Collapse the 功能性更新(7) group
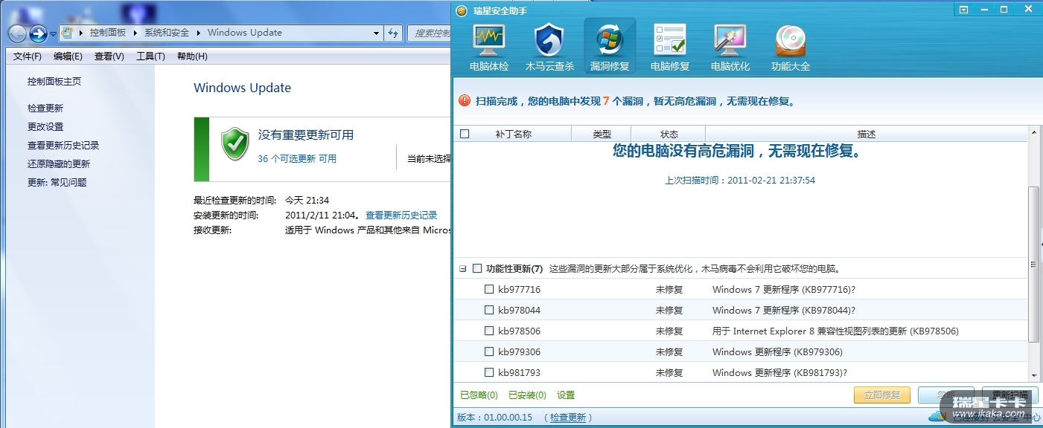 (x=463, y=268)
